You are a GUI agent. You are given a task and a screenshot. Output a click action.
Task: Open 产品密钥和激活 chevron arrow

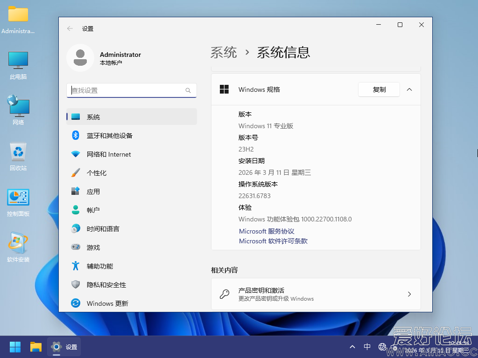(x=409, y=294)
